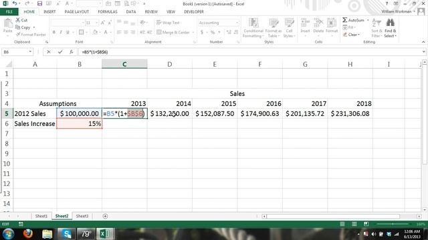Select cell with $231,306.08
The height and width of the screenshot is (240, 428).
point(350,113)
